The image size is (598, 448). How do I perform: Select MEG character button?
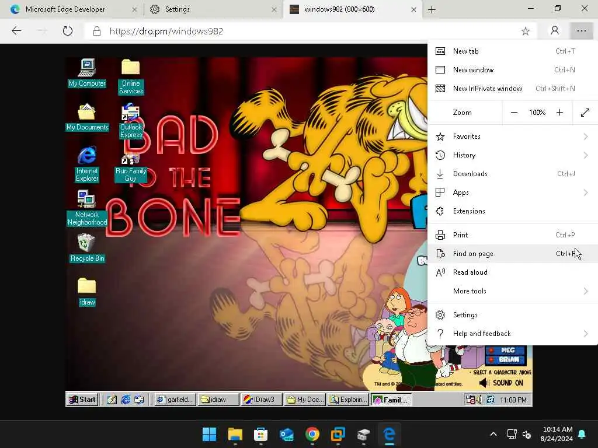point(505,350)
